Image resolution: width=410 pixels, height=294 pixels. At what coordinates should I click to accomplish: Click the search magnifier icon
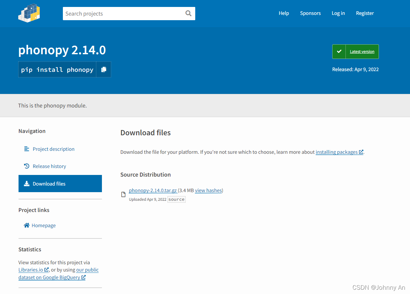(188, 13)
